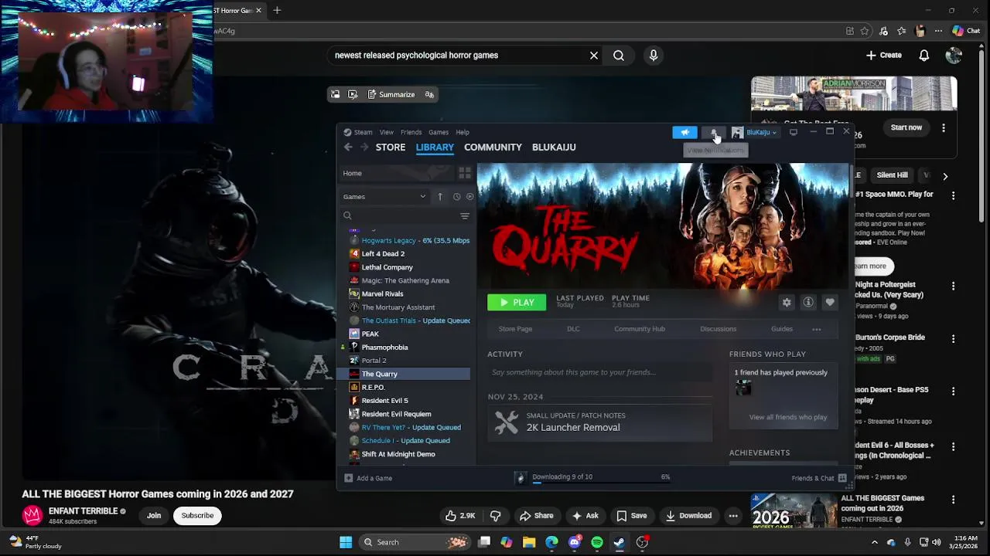Add The Quarry to favorites heart
This screenshot has width=990, height=556.
pos(830,303)
